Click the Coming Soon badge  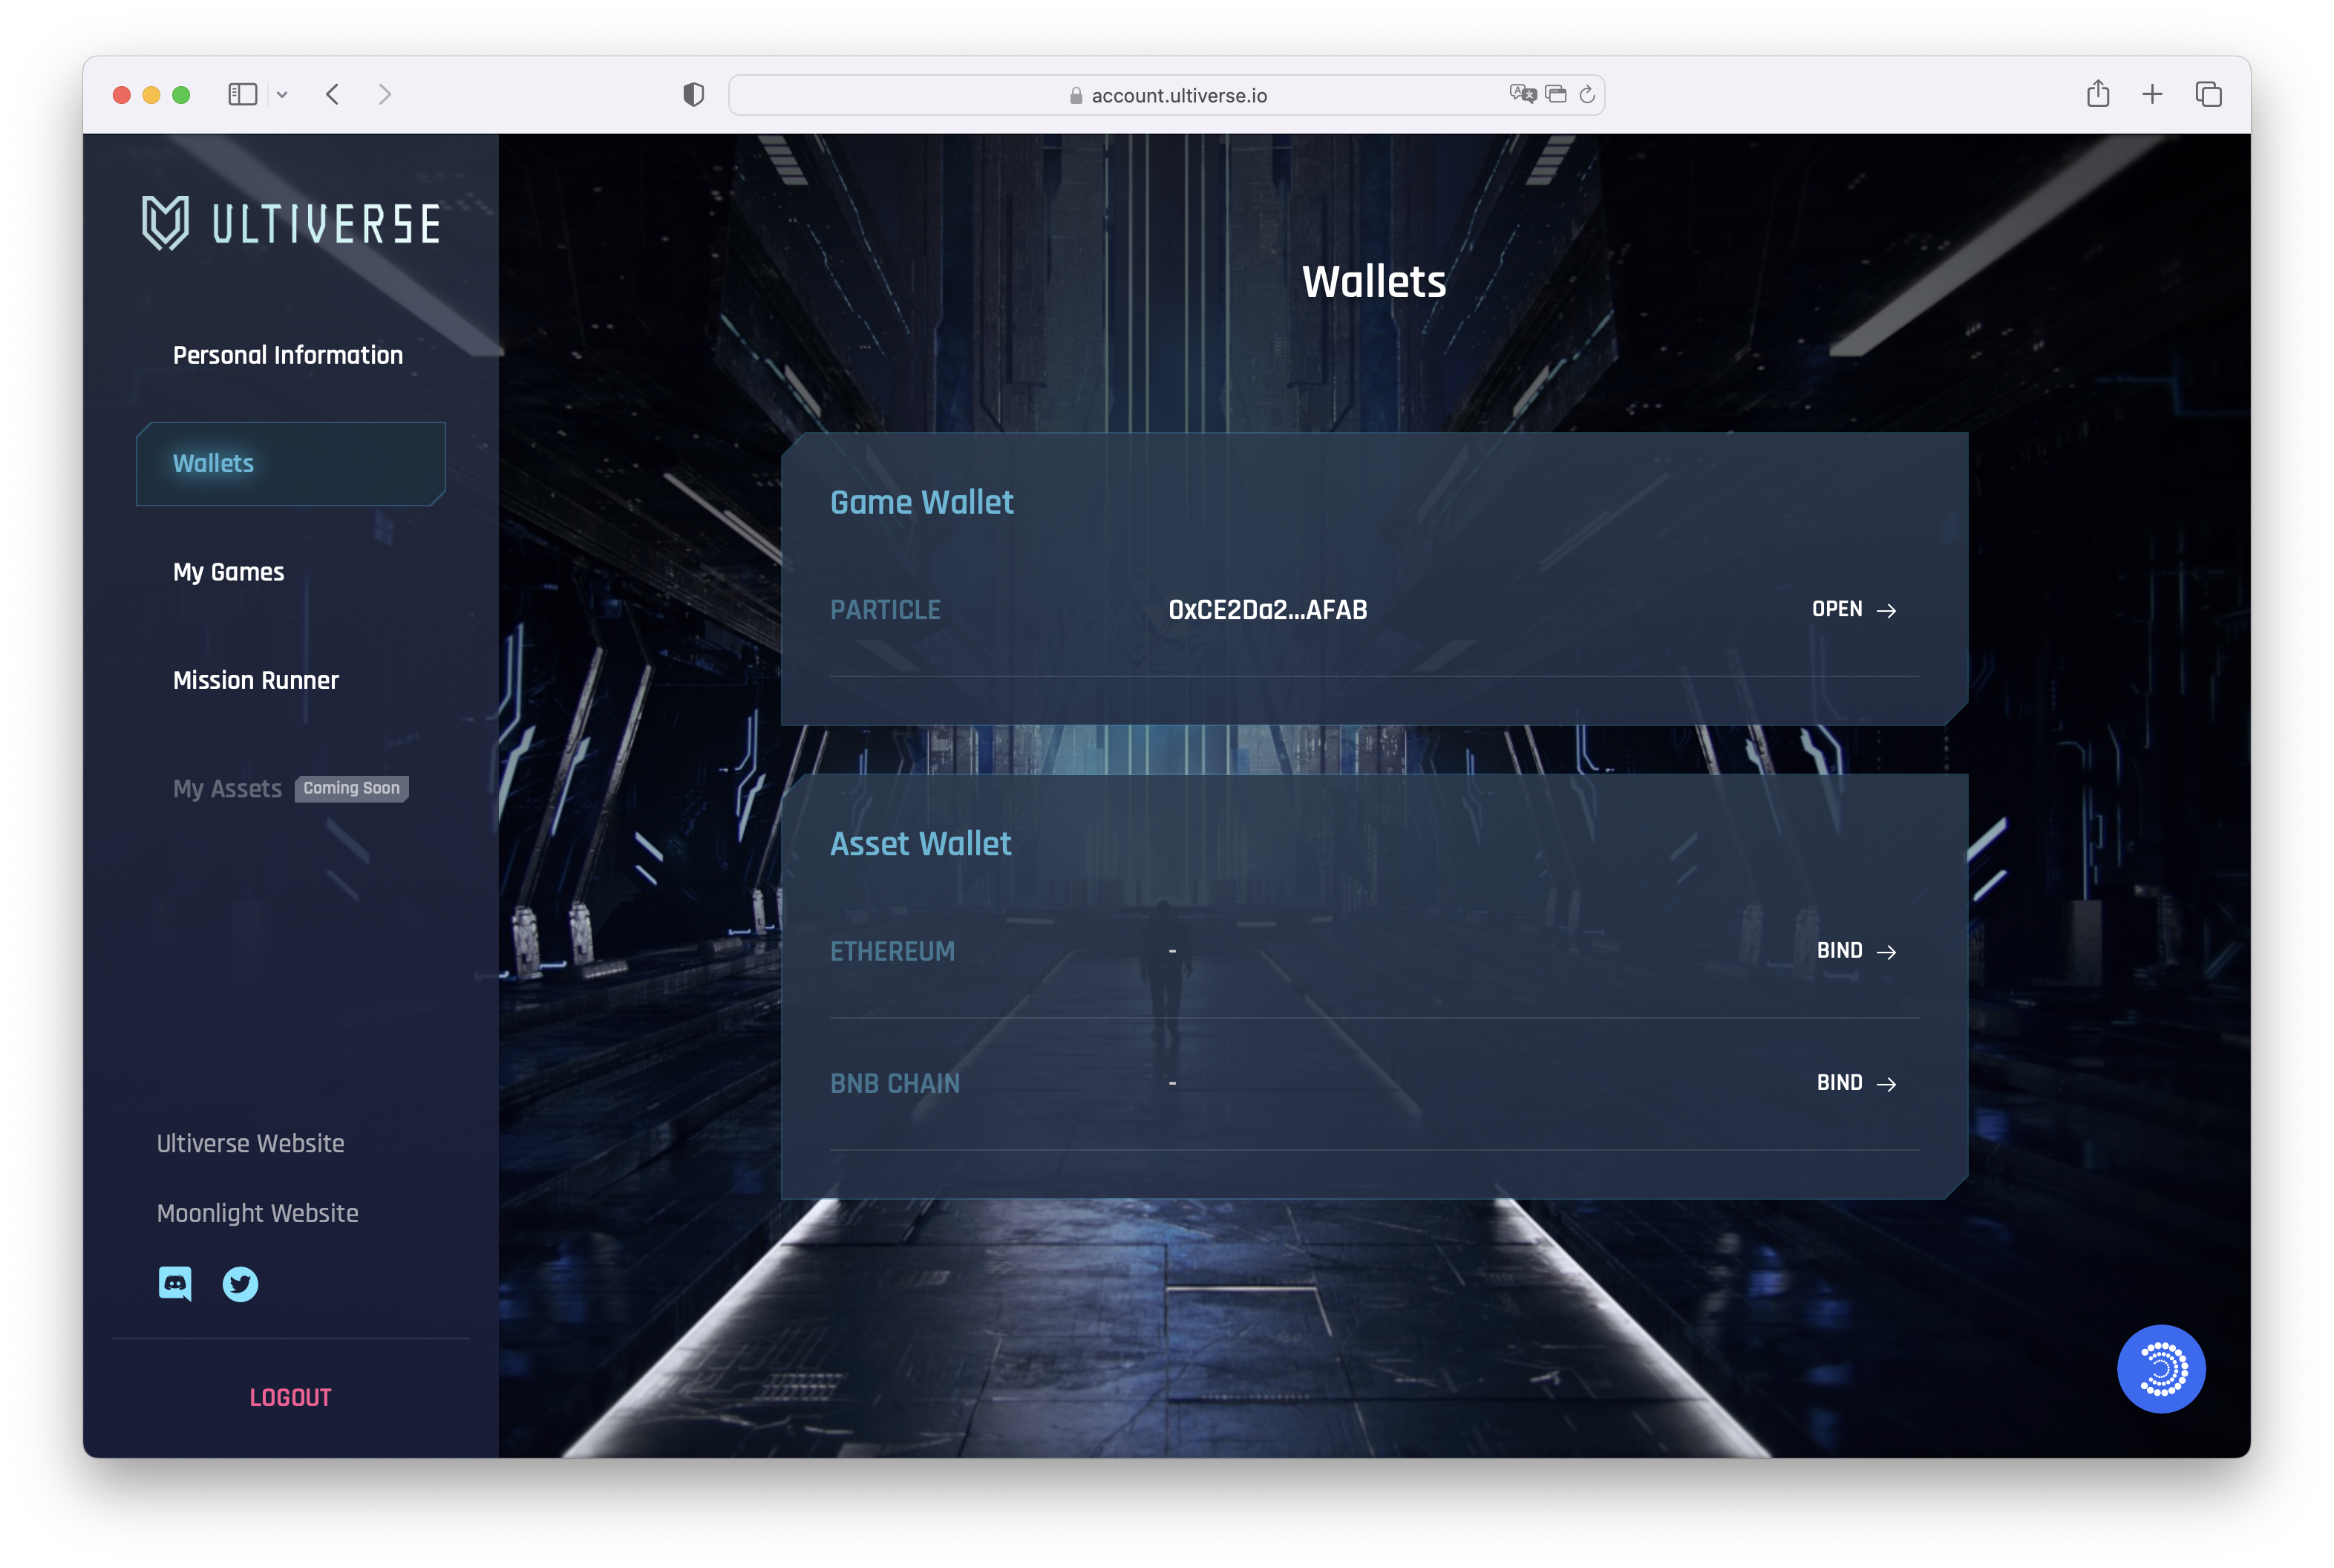(x=352, y=788)
